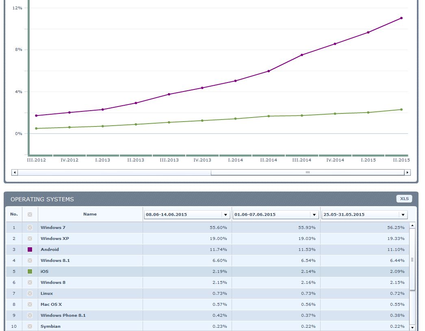Click the right arrow on the chart scrollbar
Screen dimensions: 425x331
408,172
